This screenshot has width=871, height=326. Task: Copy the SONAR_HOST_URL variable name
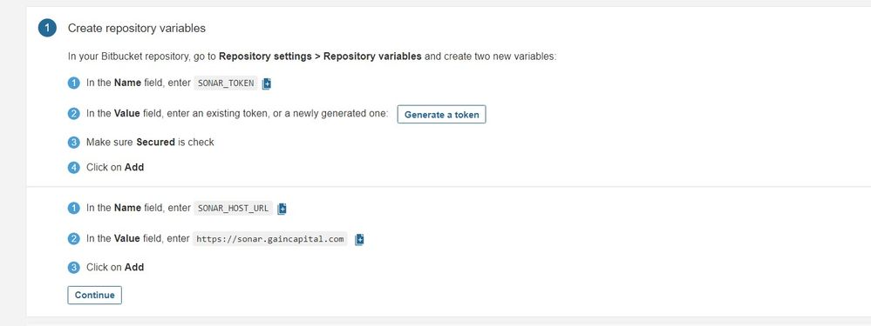point(282,209)
